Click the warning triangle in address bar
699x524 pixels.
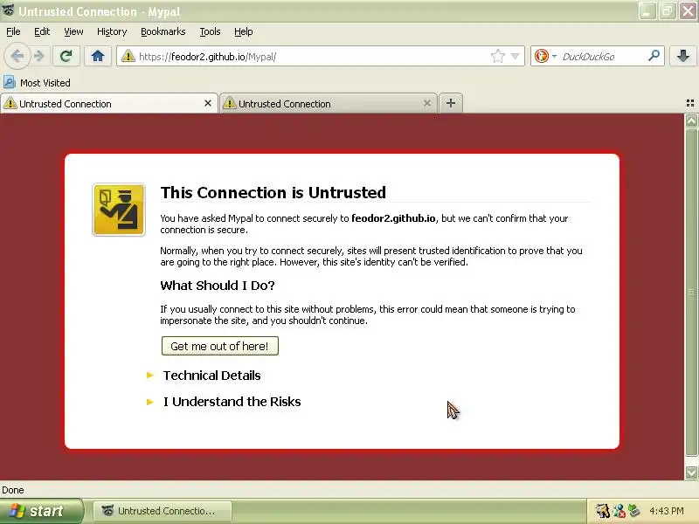pyautogui.click(x=128, y=57)
